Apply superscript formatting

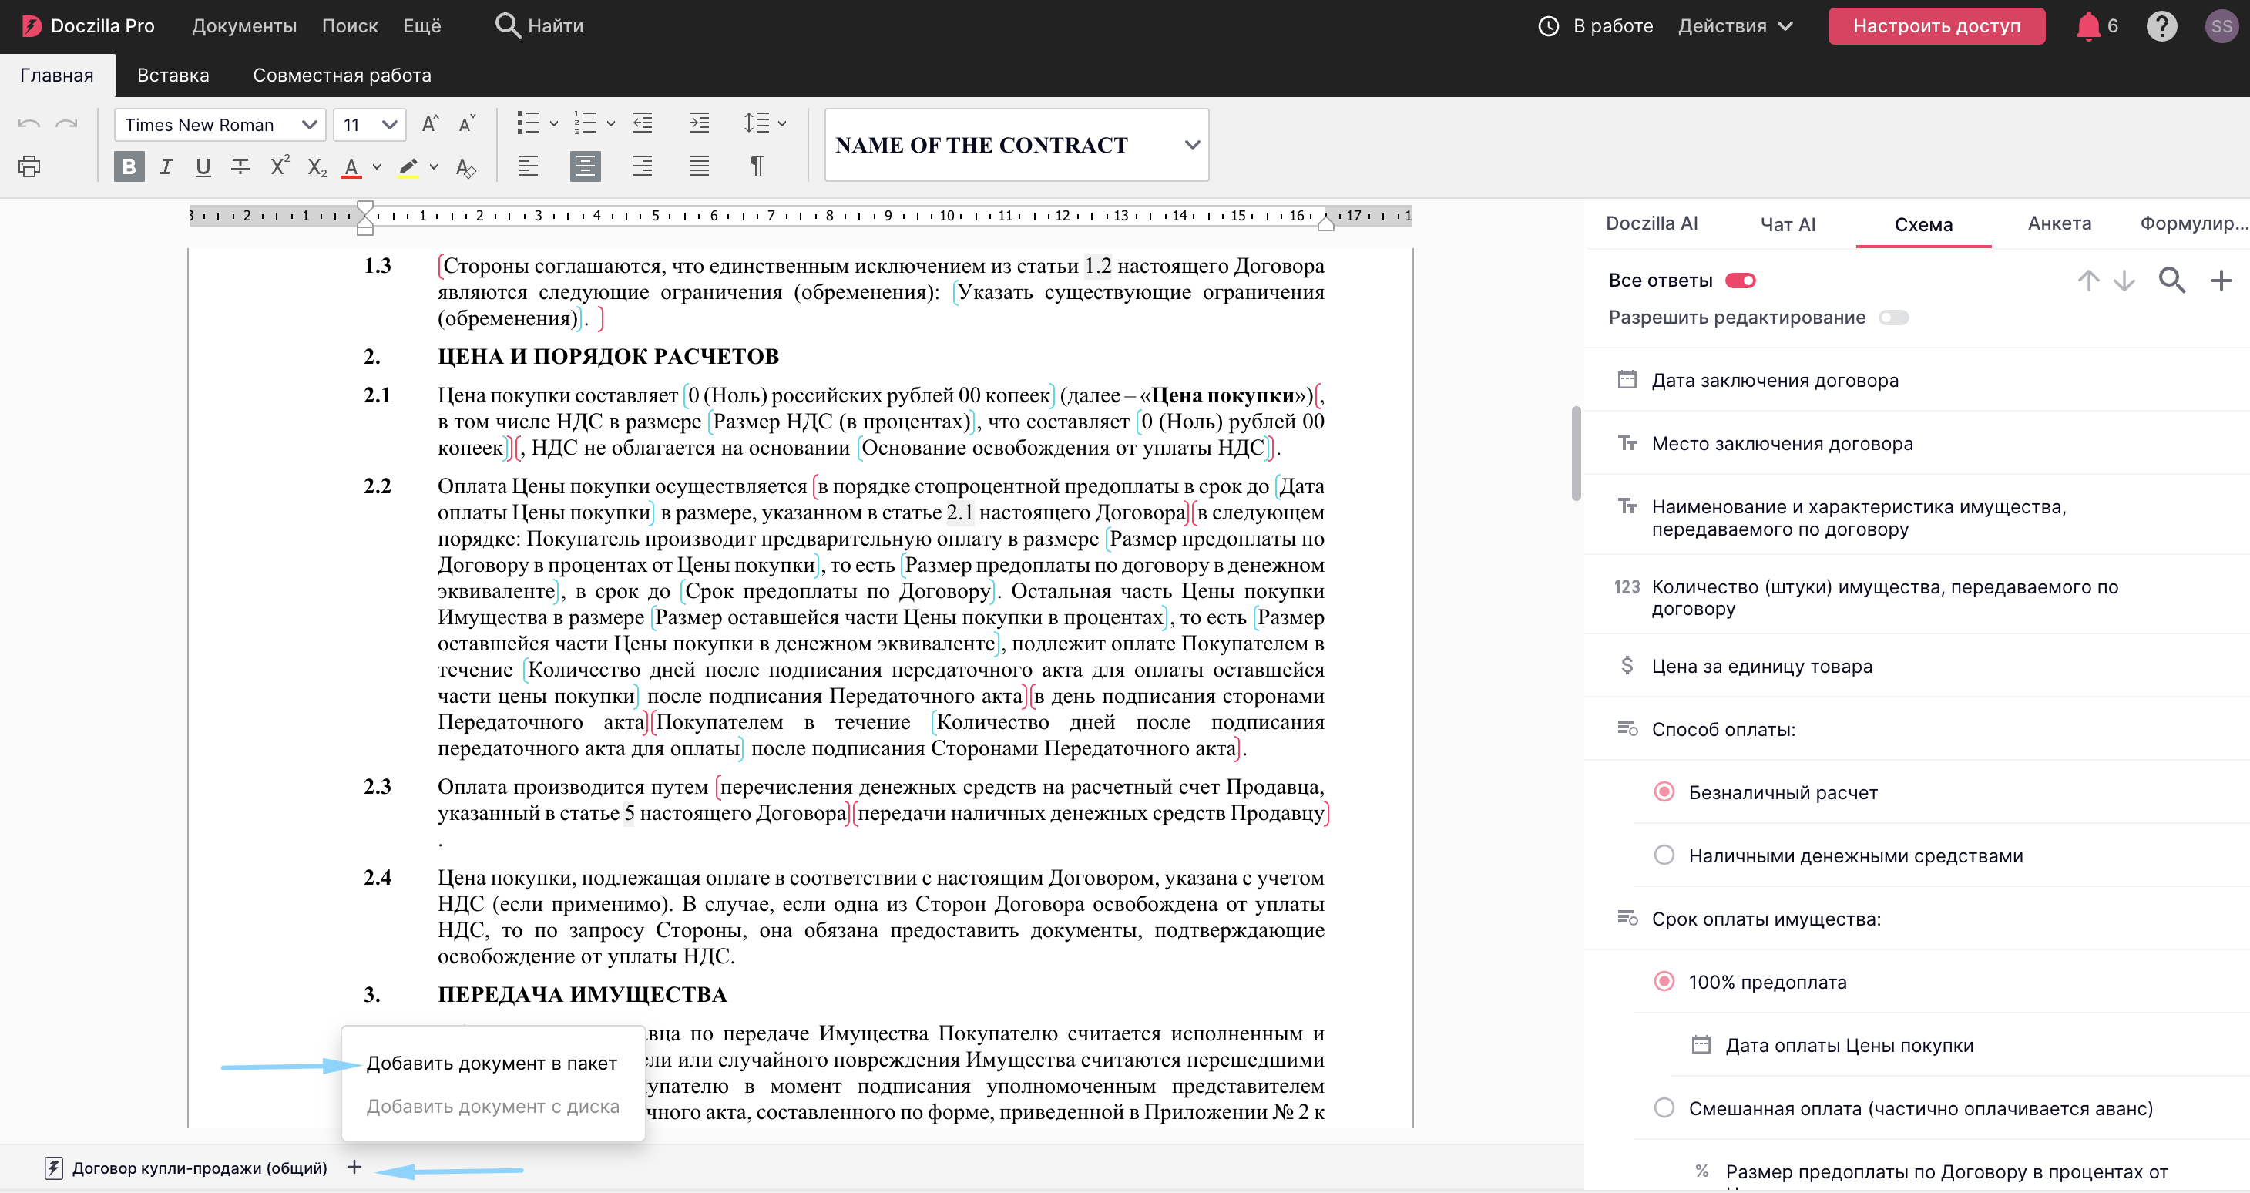280,166
